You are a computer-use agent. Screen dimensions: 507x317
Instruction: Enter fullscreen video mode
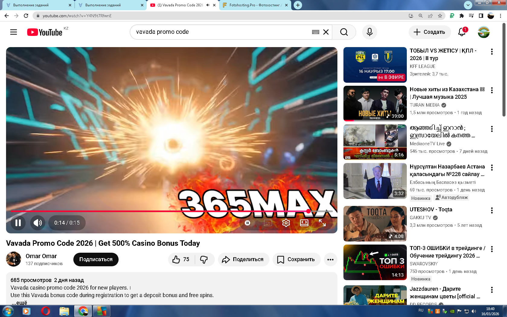click(322, 223)
